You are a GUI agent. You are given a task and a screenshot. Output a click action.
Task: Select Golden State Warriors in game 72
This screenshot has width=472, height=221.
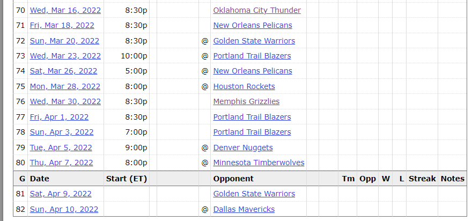[254, 41]
